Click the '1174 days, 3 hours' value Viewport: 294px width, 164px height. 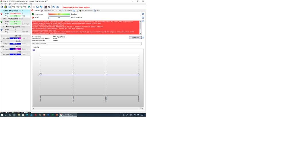(59, 37)
